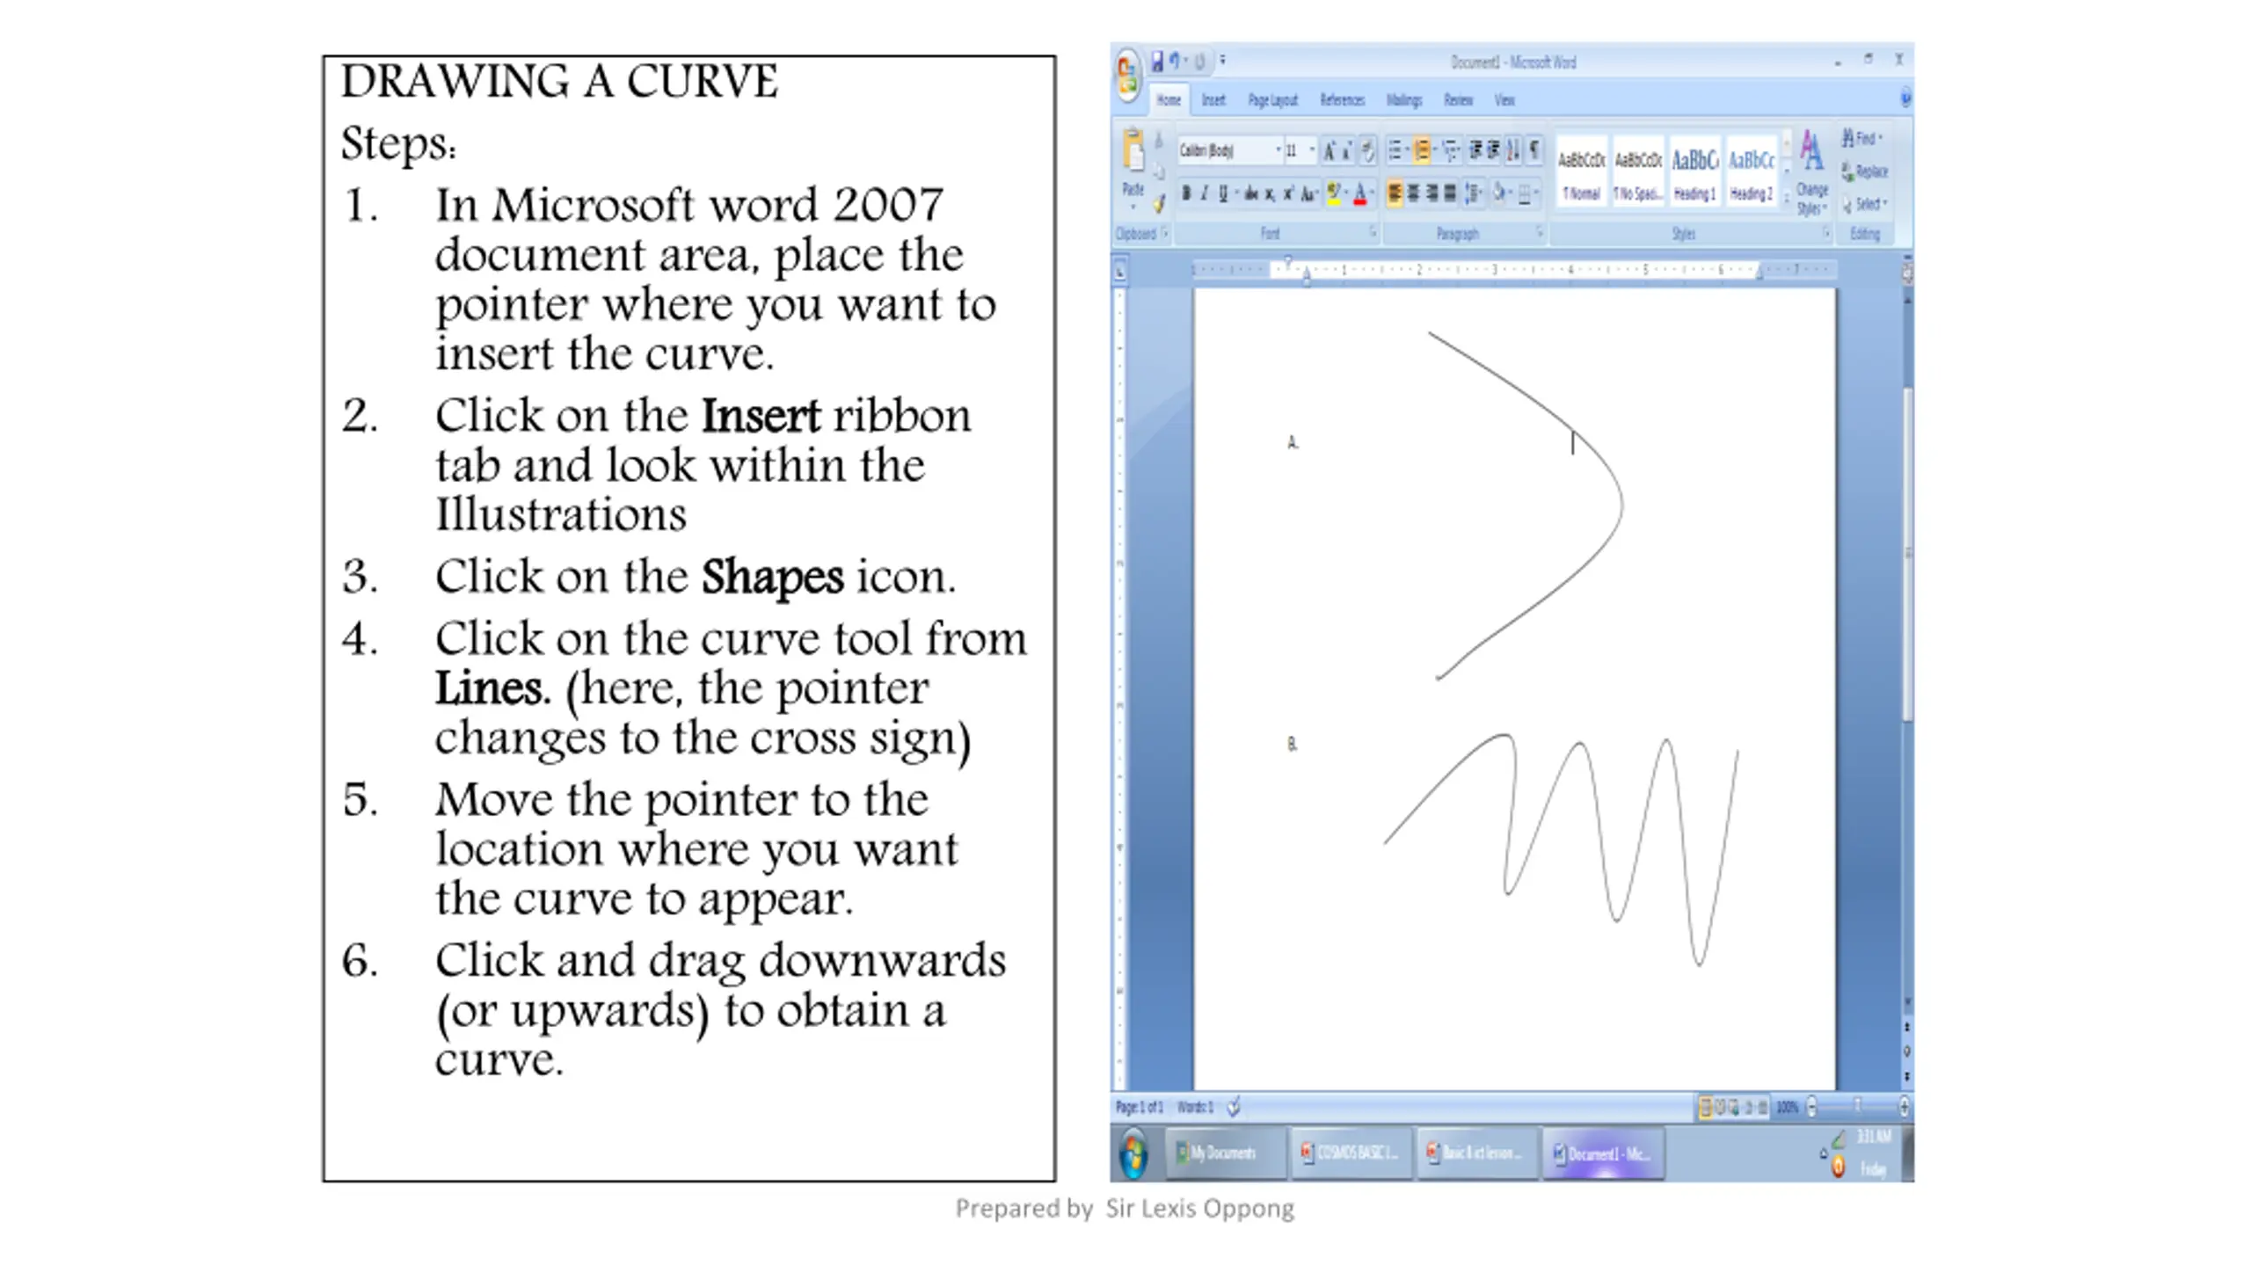Click the Paste clipboard icon

point(1133,149)
